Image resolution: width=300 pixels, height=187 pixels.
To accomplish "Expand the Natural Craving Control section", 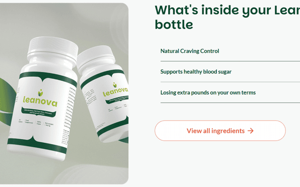I will (230, 51).
